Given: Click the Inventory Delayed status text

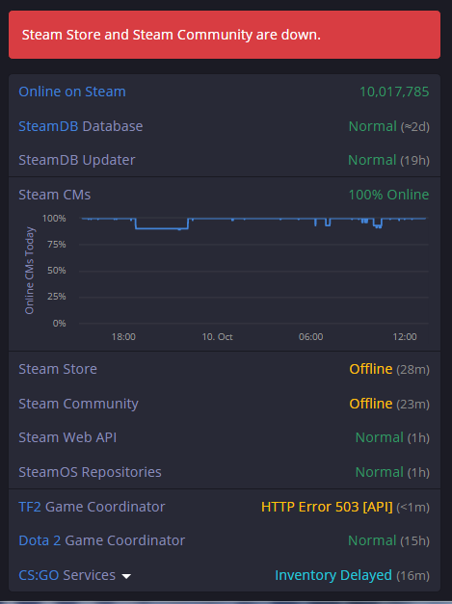Looking at the screenshot, I should [333, 575].
